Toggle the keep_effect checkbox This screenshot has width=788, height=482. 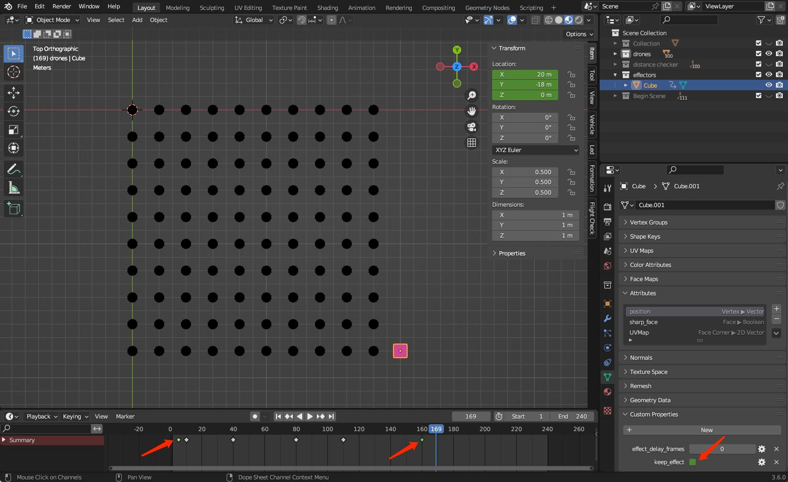[693, 462]
